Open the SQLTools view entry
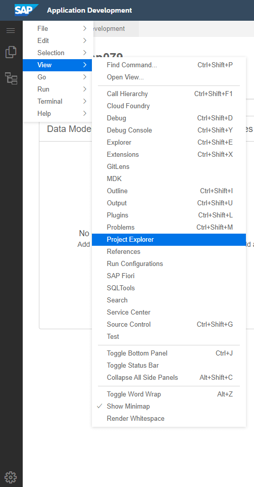This screenshot has width=254, height=487. pos(169,288)
